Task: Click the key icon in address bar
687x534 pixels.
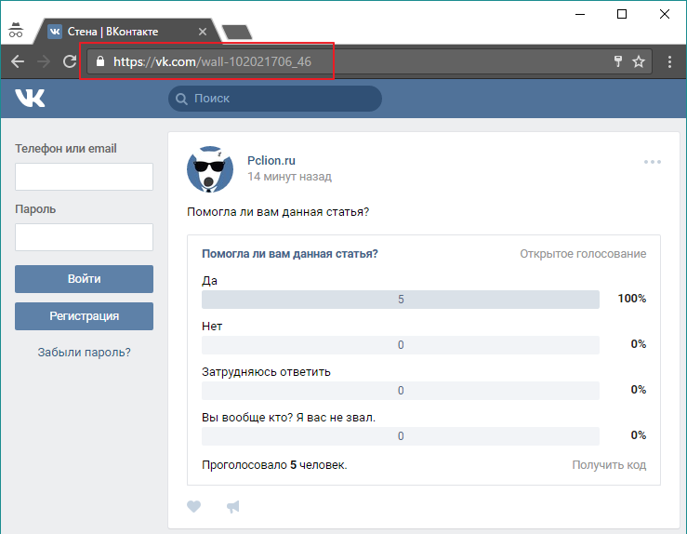Action: [x=616, y=61]
